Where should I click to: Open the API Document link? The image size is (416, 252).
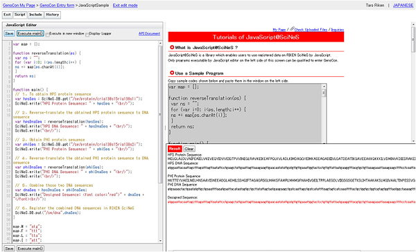click(x=149, y=34)
